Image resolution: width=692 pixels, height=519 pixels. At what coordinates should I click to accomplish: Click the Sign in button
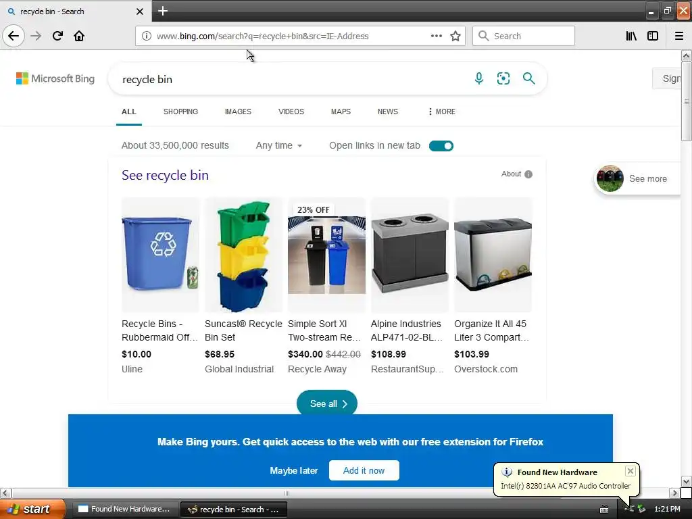coord(667,78)
